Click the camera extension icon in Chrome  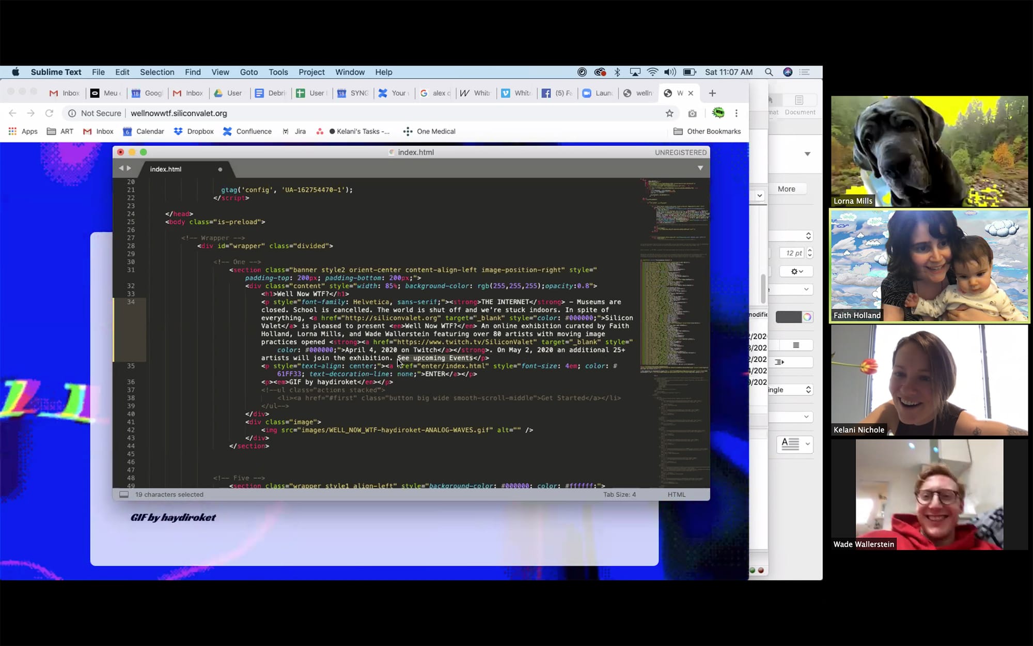(692, 113)
